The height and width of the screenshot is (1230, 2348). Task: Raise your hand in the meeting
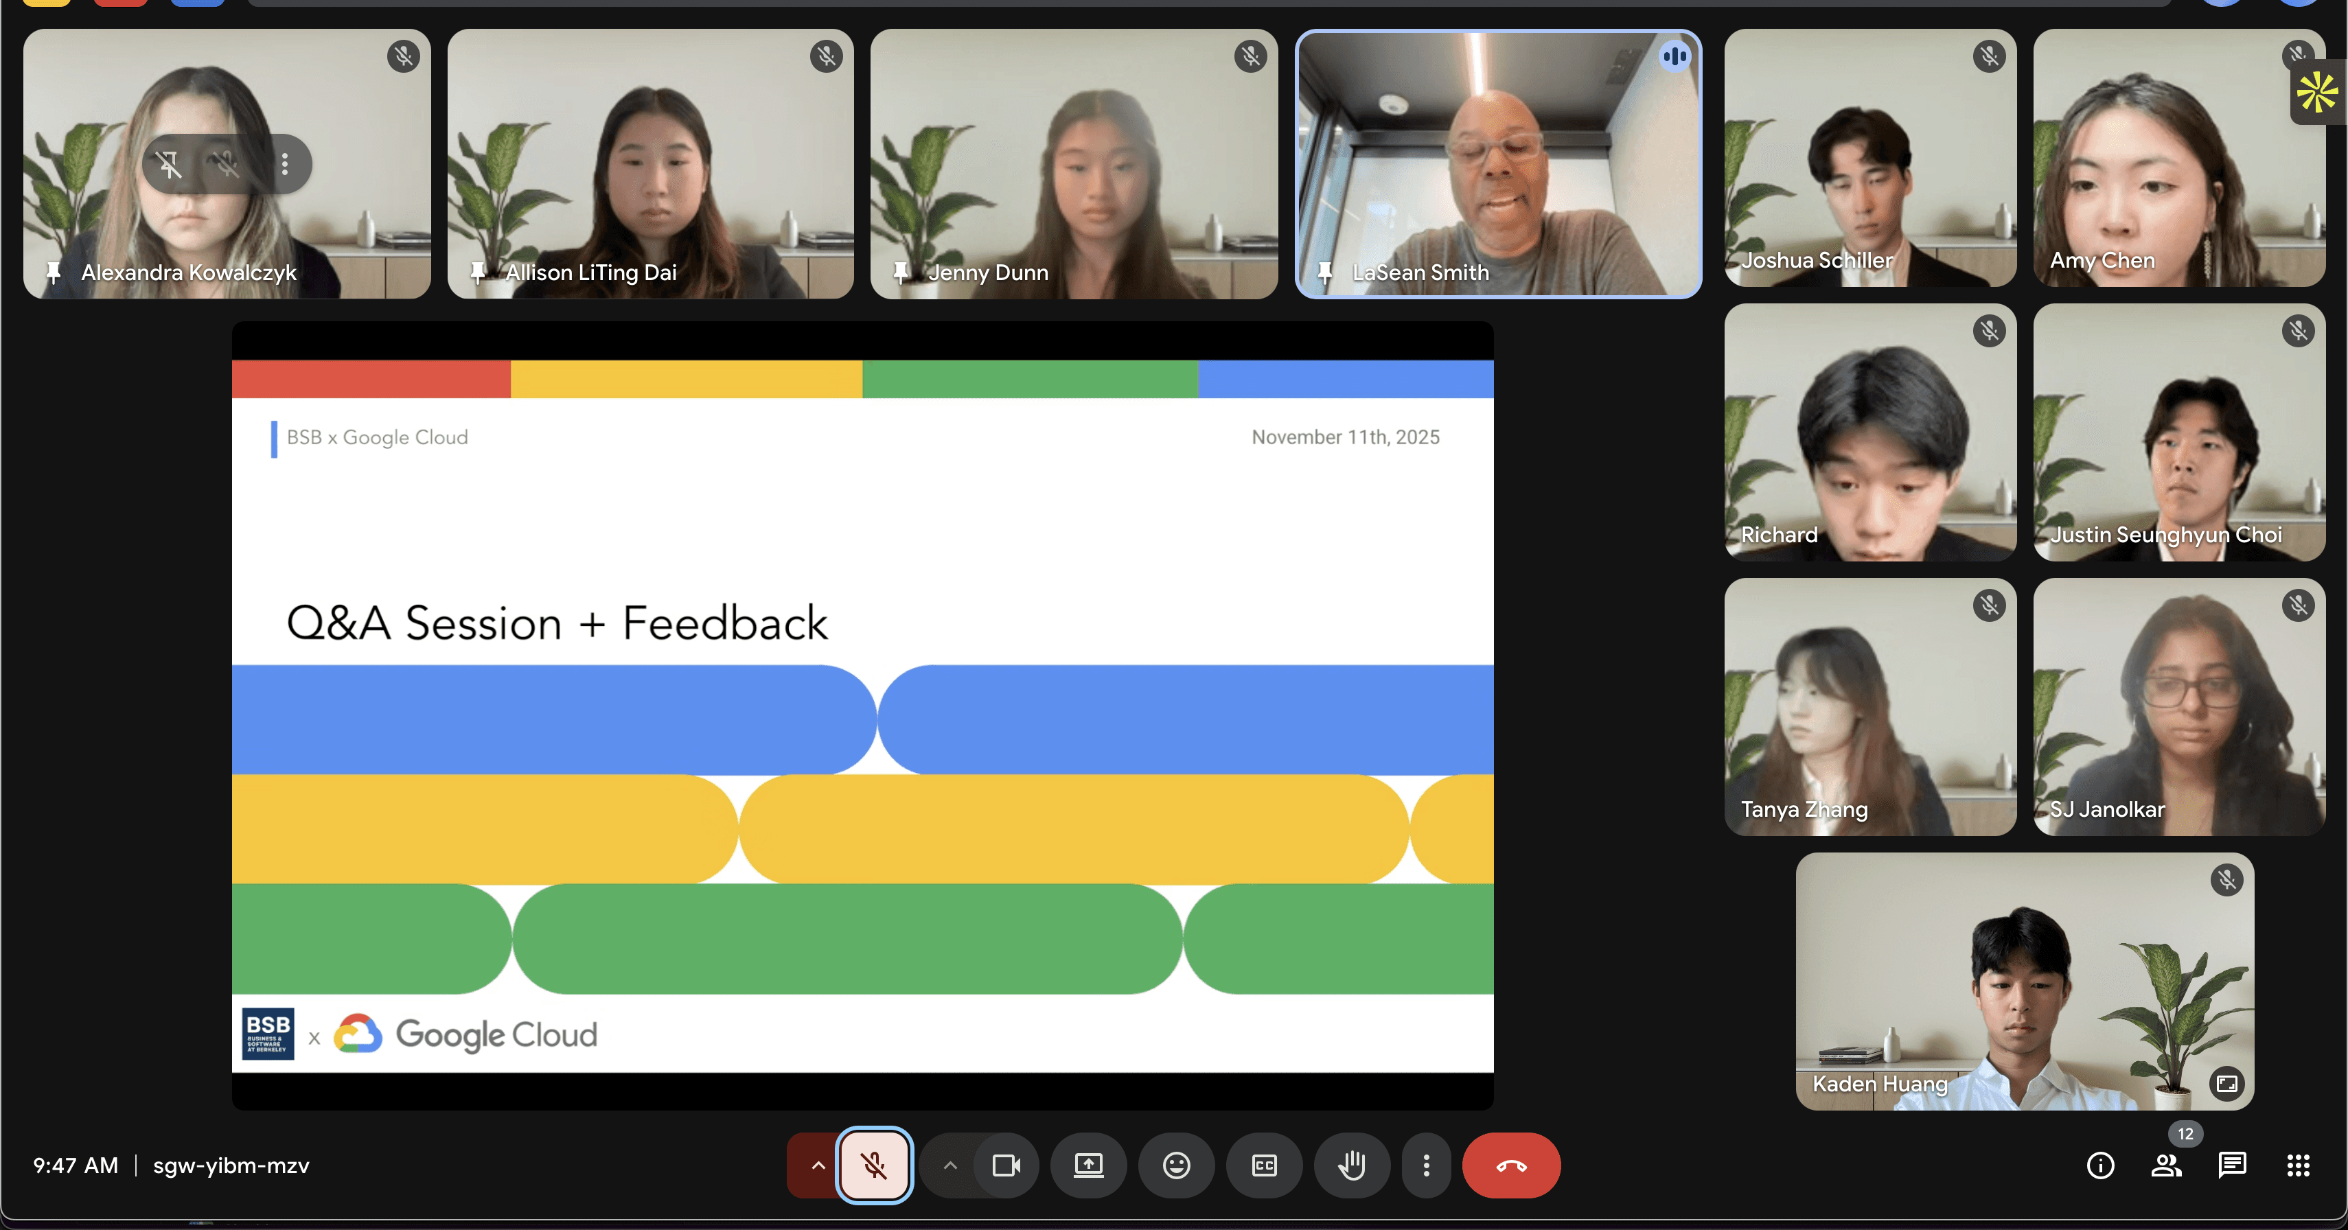pos(1352,1165)
